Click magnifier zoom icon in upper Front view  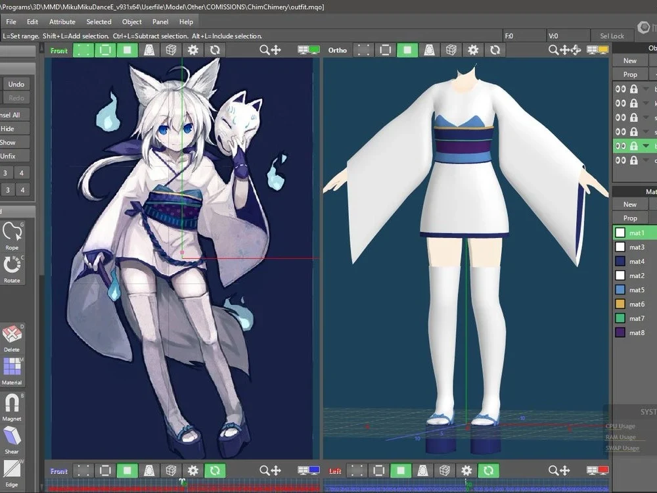pyautogui.click(x=264, y=51)
